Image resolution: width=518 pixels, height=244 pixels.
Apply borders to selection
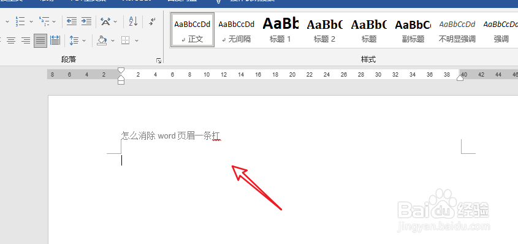[x=125, y=40]
